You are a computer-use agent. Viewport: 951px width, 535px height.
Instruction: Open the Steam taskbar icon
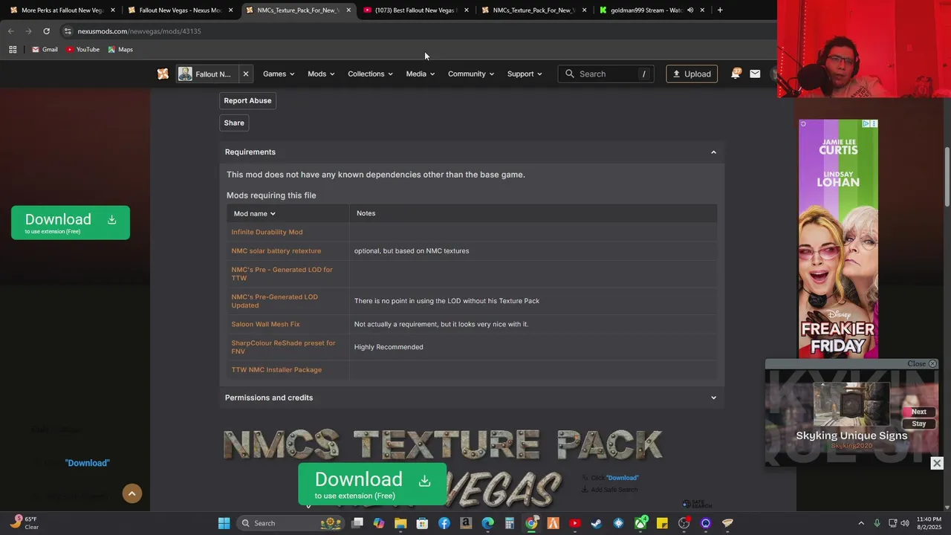point(596,523)
